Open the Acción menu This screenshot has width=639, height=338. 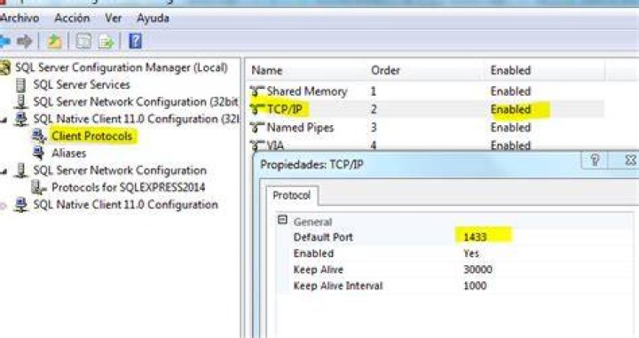point(72,18)
